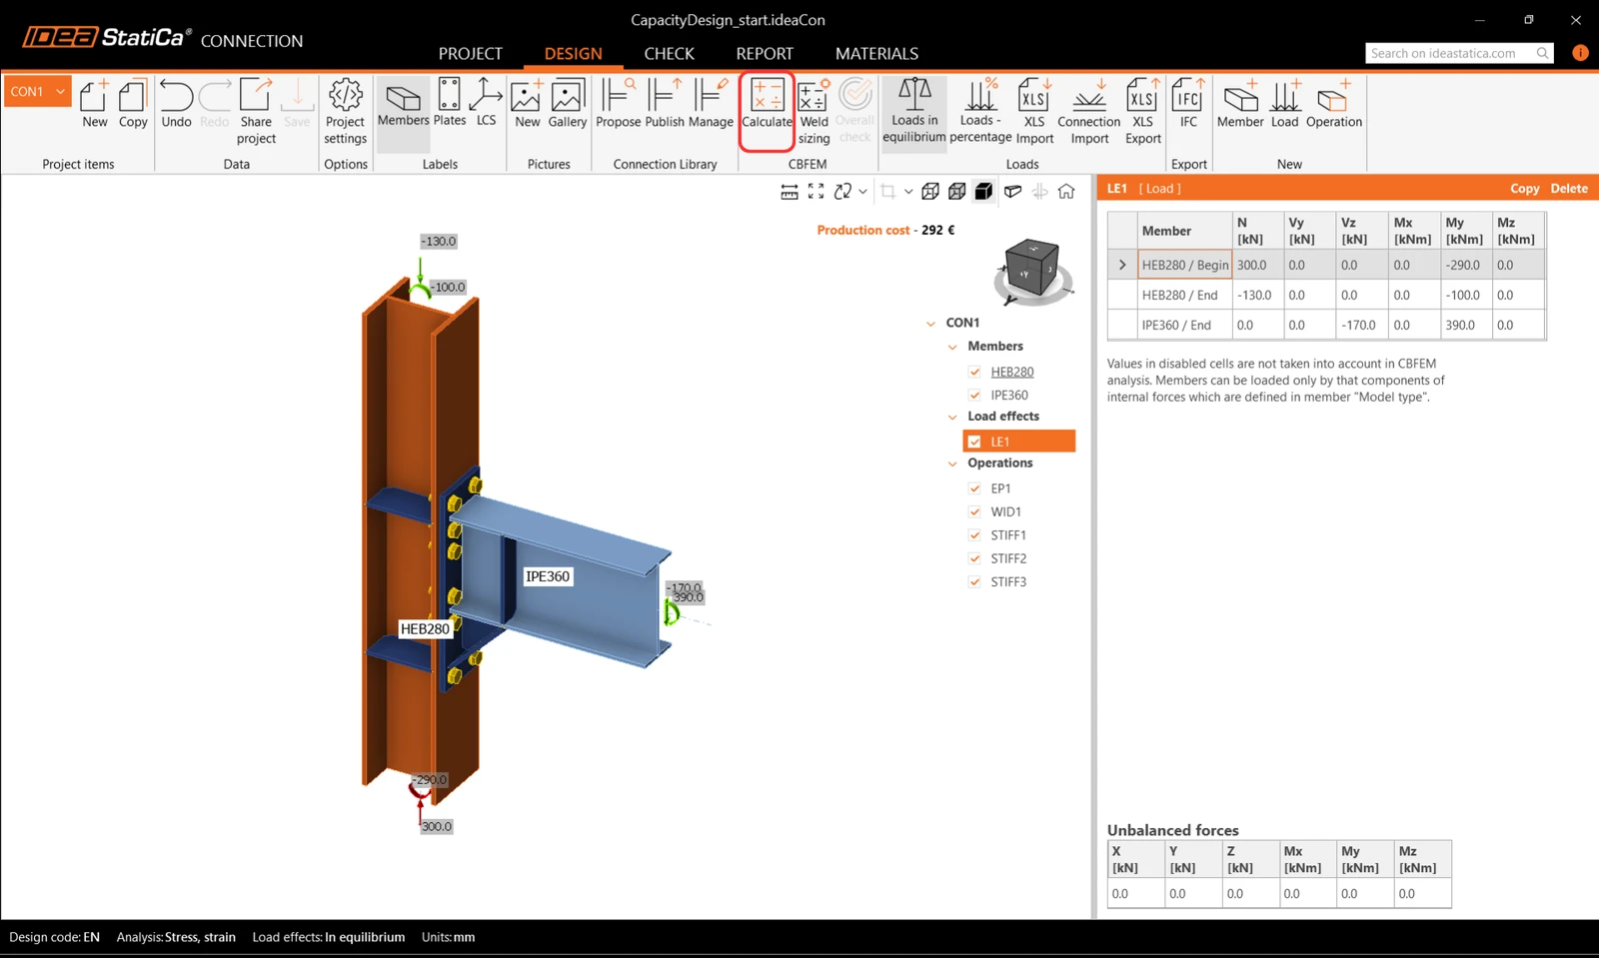Viewport: 1599px width, 958px height.
Task: Open the rotate view dropdown arrow
Action: click(862, 191)
